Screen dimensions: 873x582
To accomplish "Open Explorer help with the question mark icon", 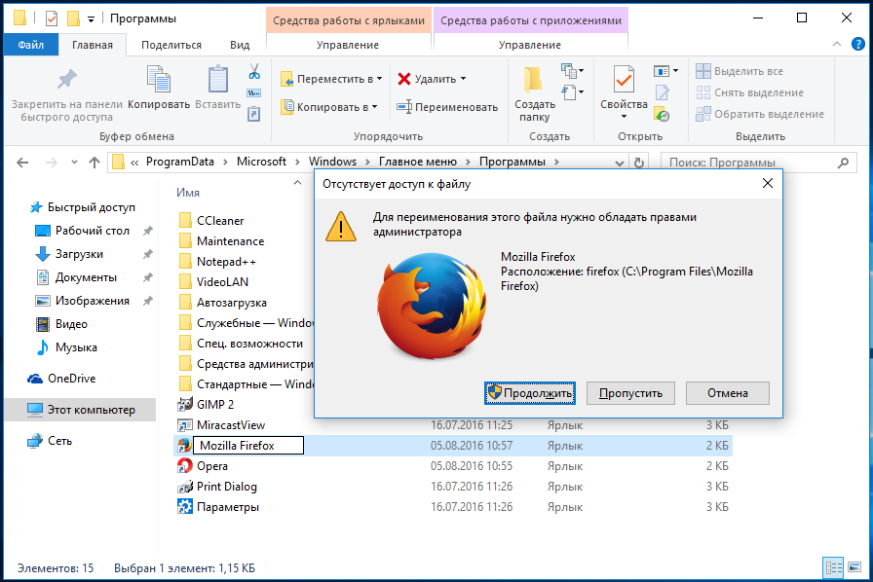I will click(858, 45).
